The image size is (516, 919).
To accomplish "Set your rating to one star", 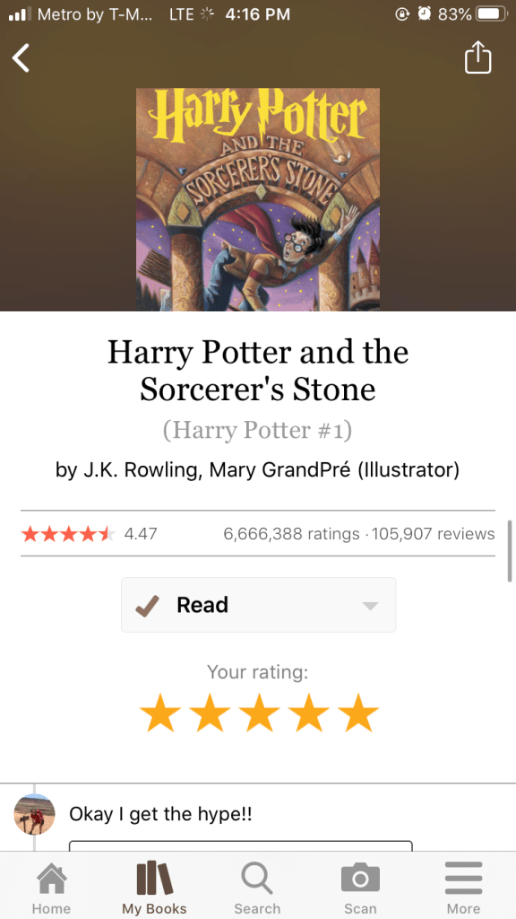I will click(x=159, y=713).
